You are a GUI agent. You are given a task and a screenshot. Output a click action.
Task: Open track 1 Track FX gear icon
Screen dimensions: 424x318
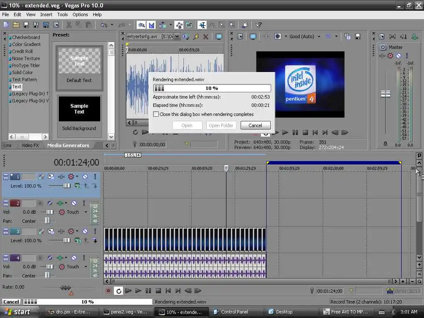[x=71, y=176]
